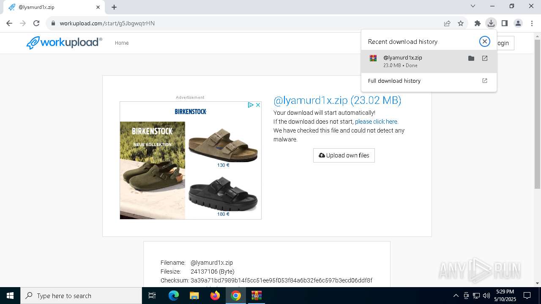Click the address bar URL

pyautogui.click(x=107, y=23)
